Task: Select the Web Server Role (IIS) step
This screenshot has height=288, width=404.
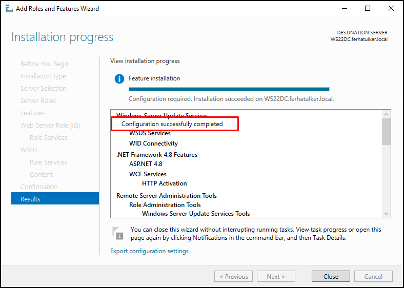Action: 50,126
